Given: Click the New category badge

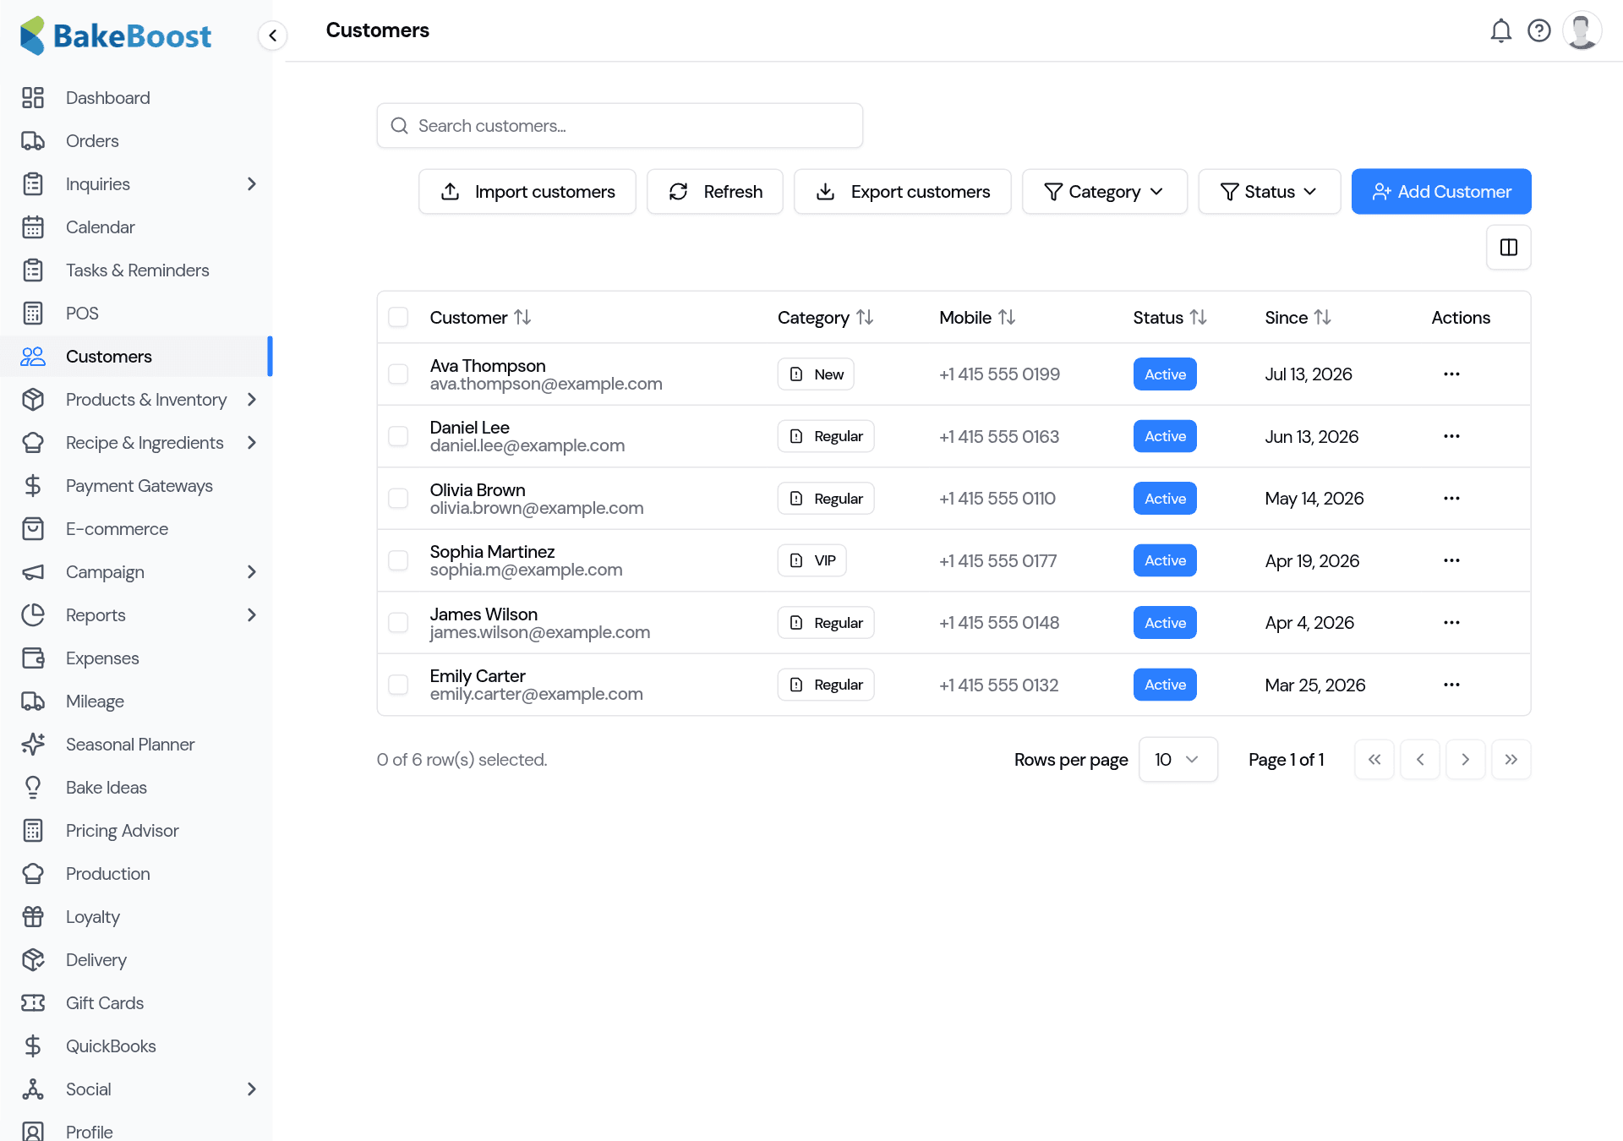Looking at the screenshot, I should click(x=816, y=374).
